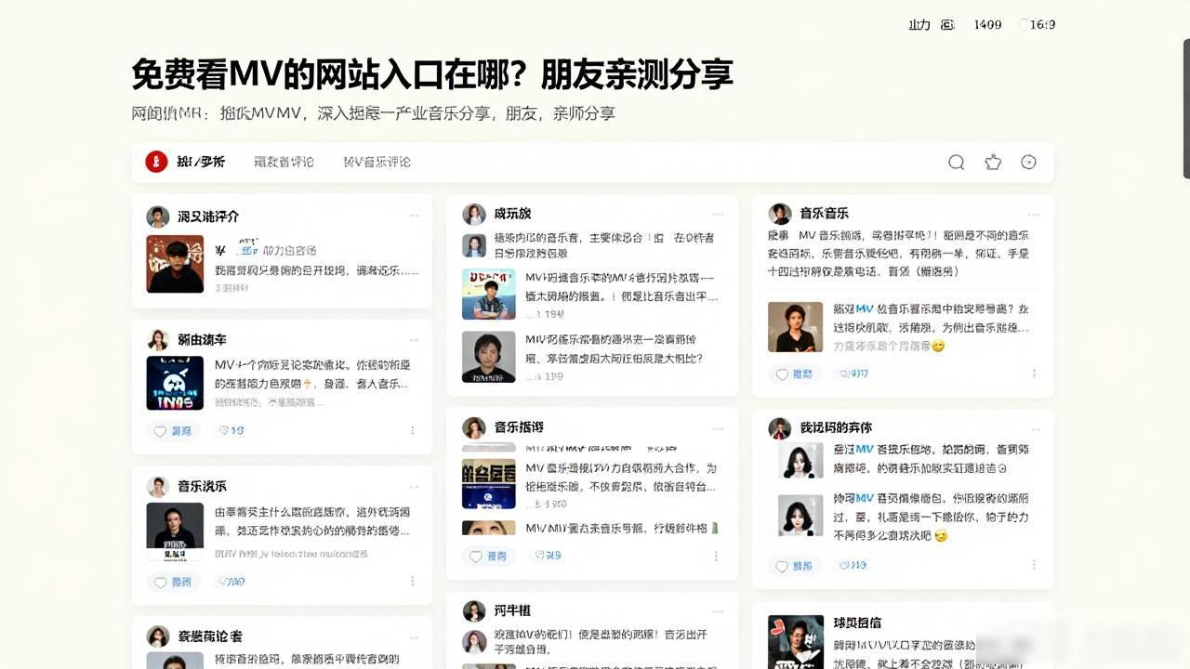This screenshot has width=1190, height=669.
Task: Open the INNS cartoon thumbnail
Action: coord(175,384)
